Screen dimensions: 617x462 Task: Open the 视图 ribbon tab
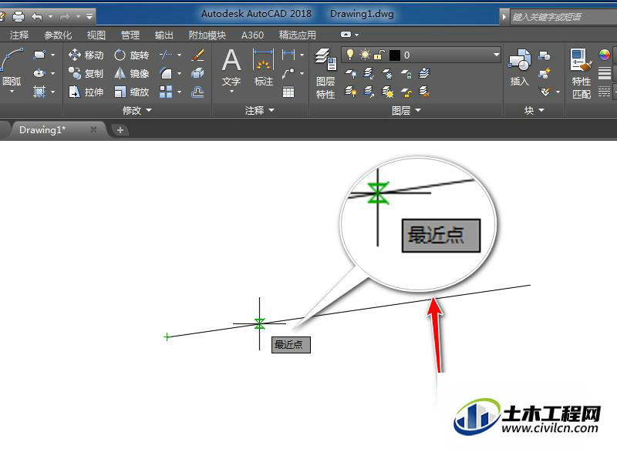tap(96, 35)
